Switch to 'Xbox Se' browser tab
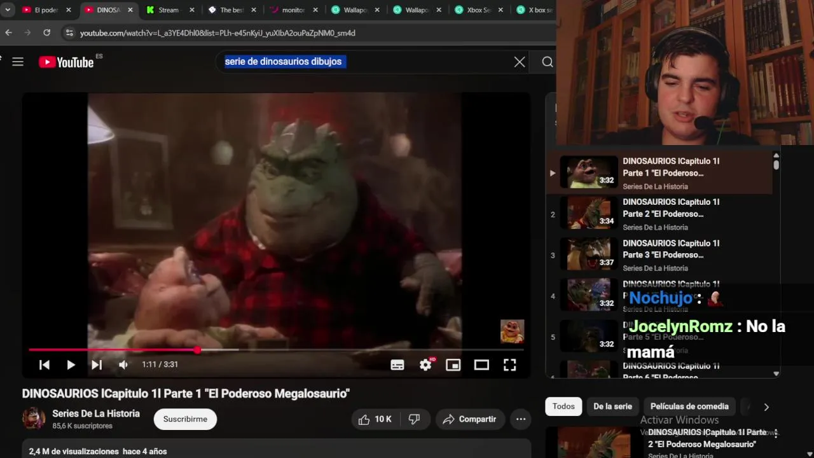The width and height of the screenshot is (814, 458). (478, 10)
